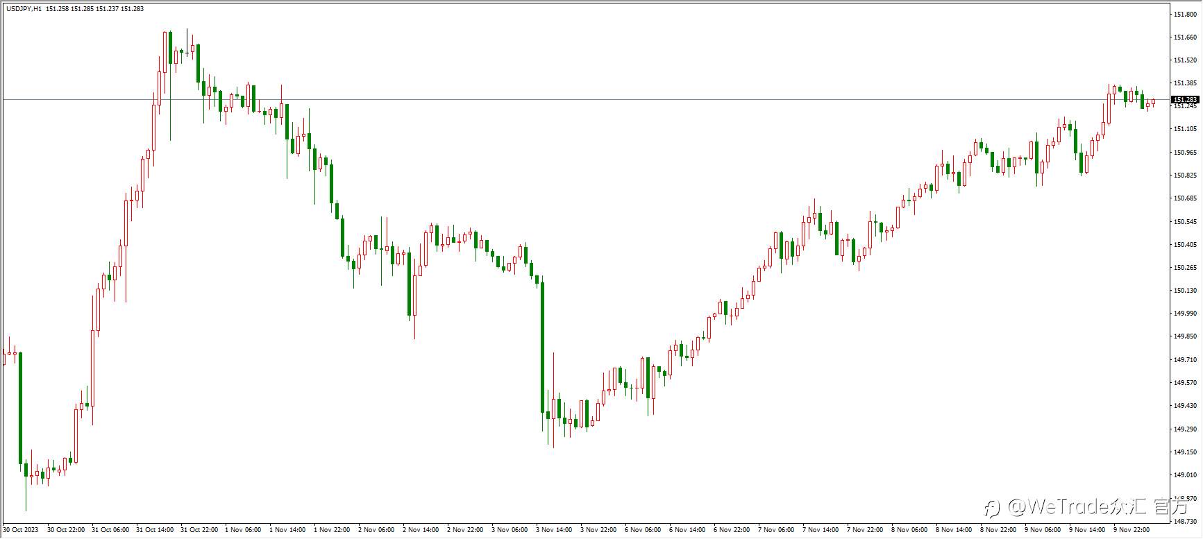Select the 1 Nov 06:00 time label

pos(243,530)
